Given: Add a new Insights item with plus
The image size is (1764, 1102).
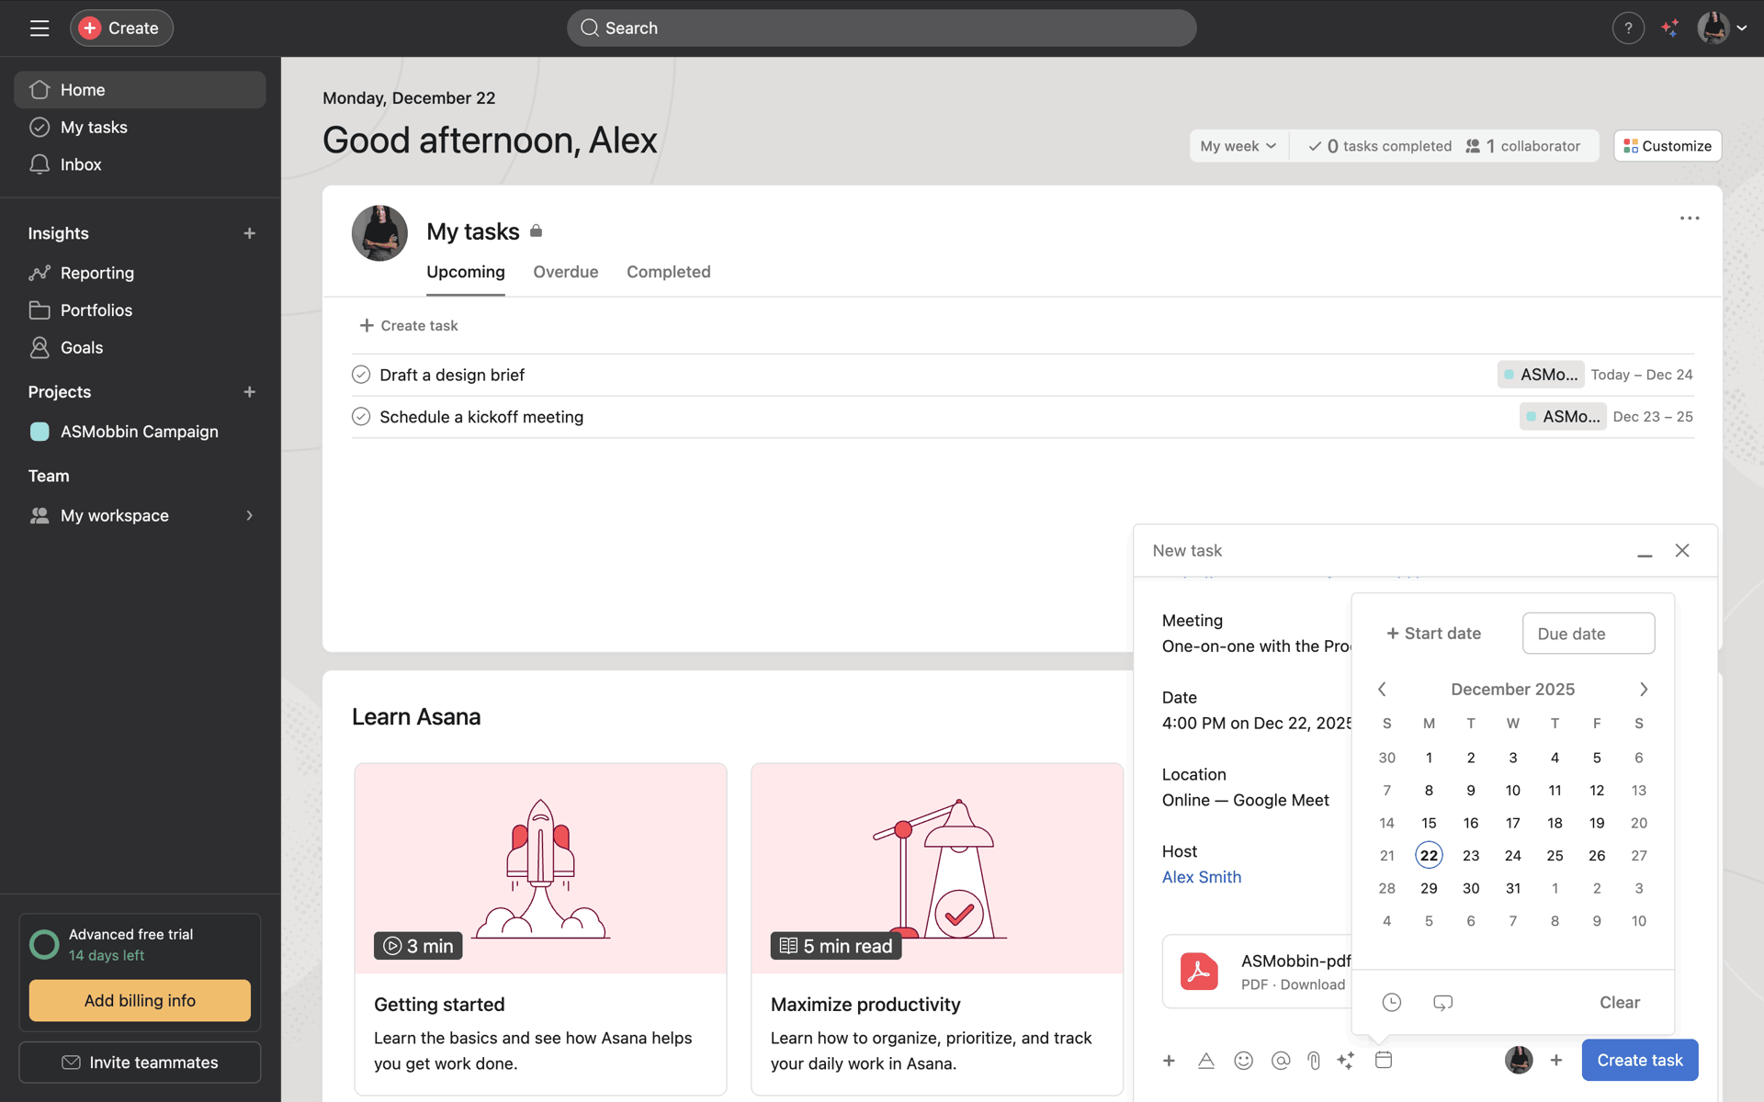Looking at the screenshot, I should pos(249,233).
